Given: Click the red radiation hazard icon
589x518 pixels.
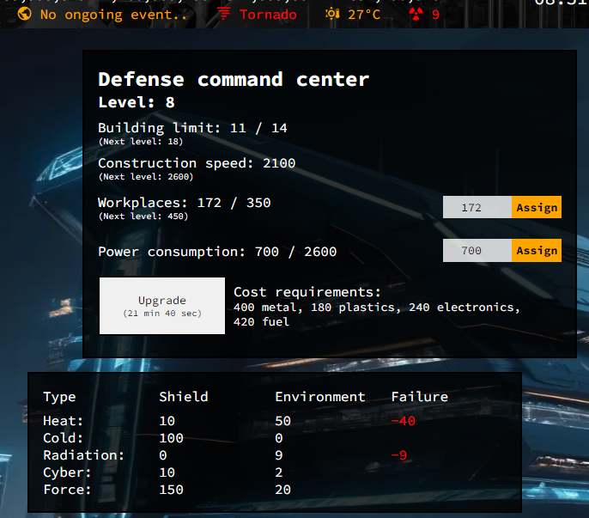Looking at the screenshot, I should point(416,15).
